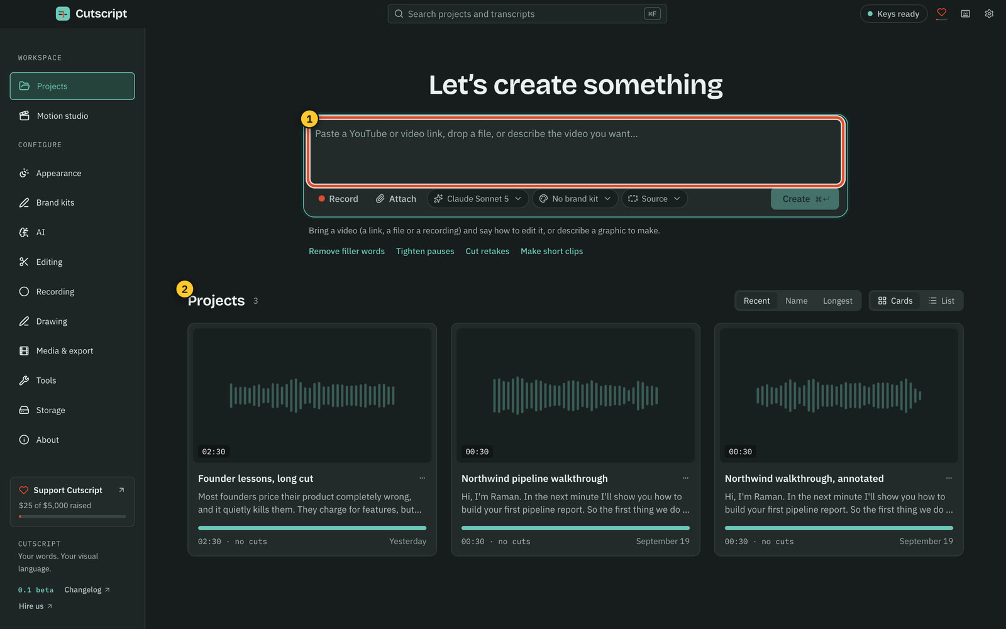Click Cut retakes suggestion
1006x629 pixels.
487,251
